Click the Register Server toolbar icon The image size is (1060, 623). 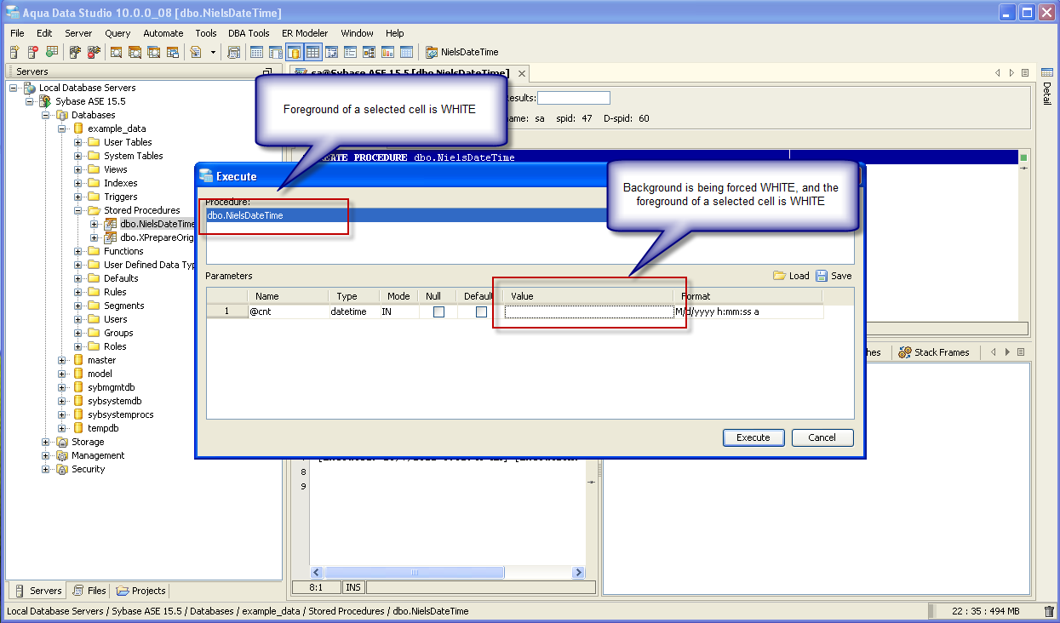(x=14, y=52)
